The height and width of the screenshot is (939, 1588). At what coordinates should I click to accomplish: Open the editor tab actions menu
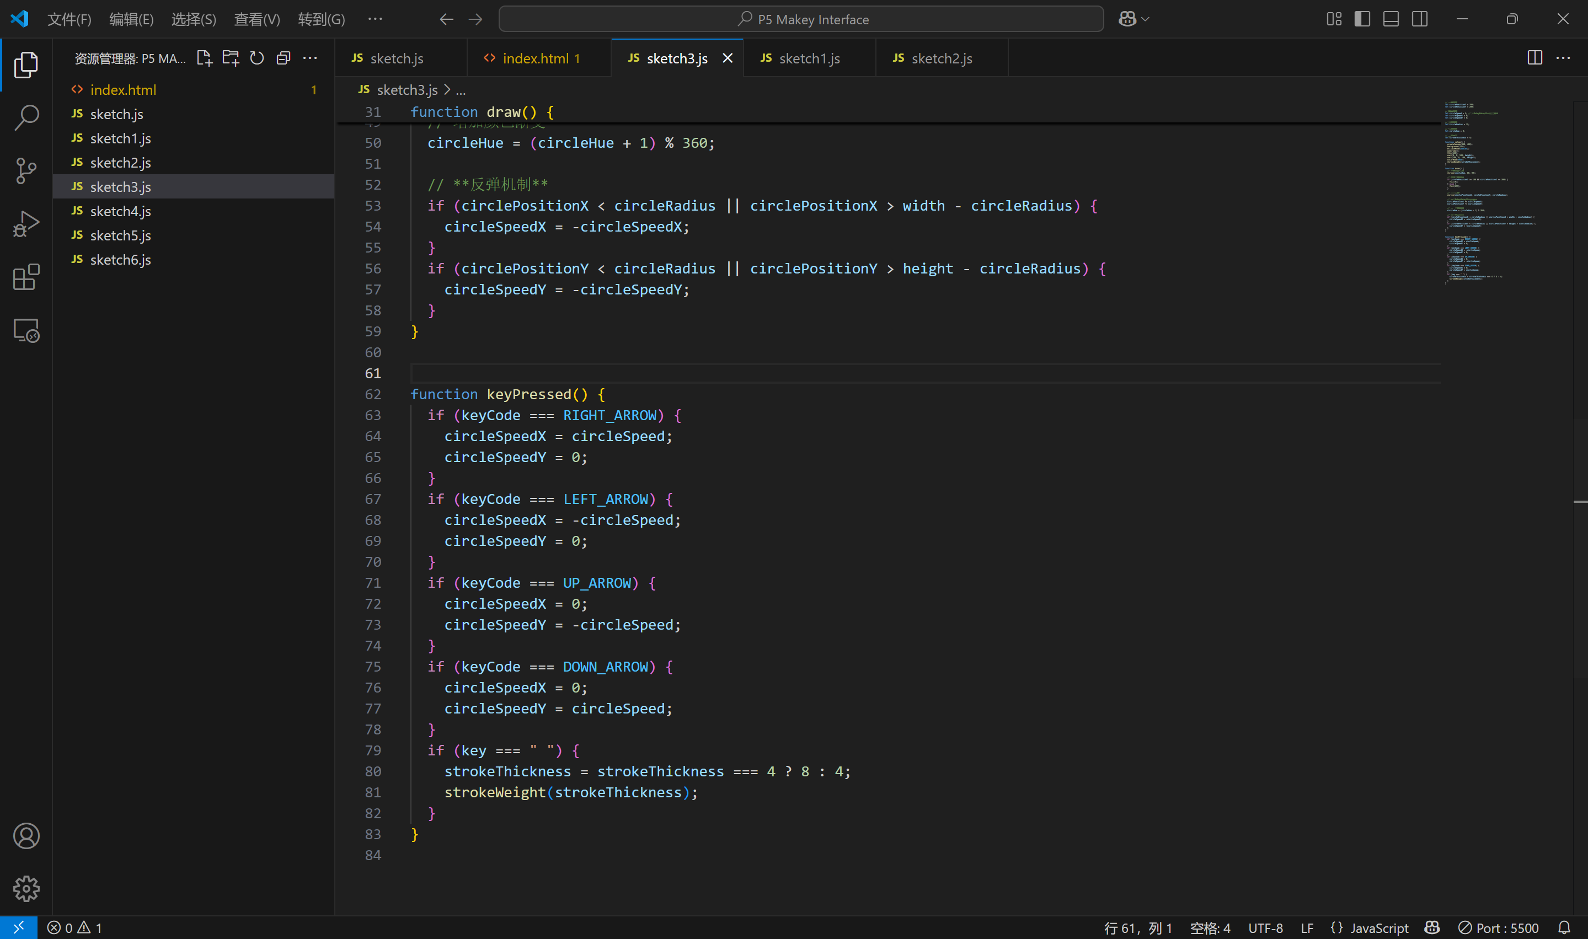(x=1564, y=57)
